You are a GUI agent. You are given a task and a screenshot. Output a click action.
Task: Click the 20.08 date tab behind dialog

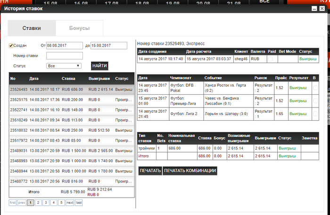click(203, 3)
